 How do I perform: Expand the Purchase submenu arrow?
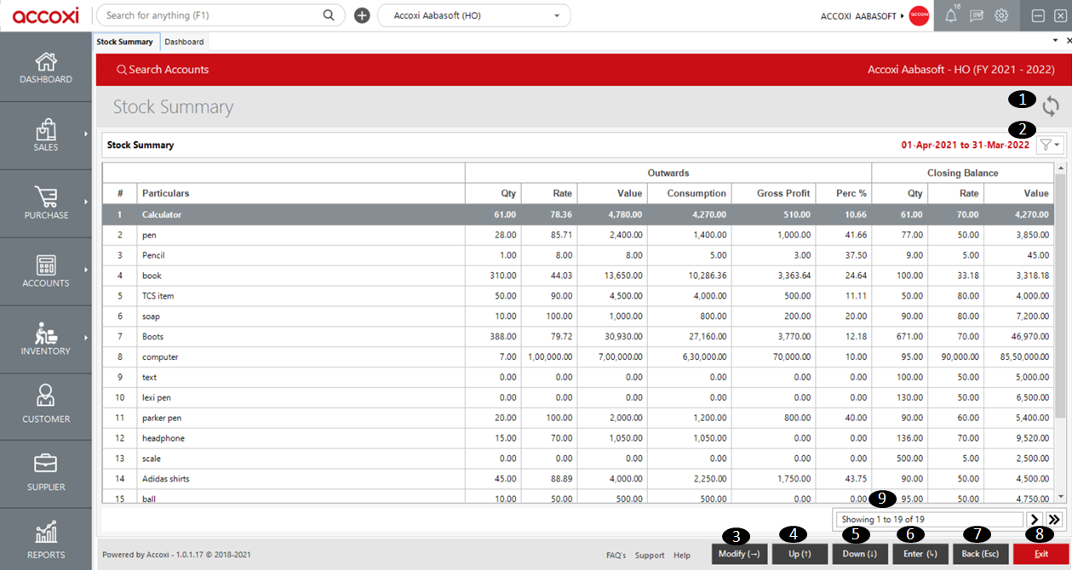(x=86, y=202)
